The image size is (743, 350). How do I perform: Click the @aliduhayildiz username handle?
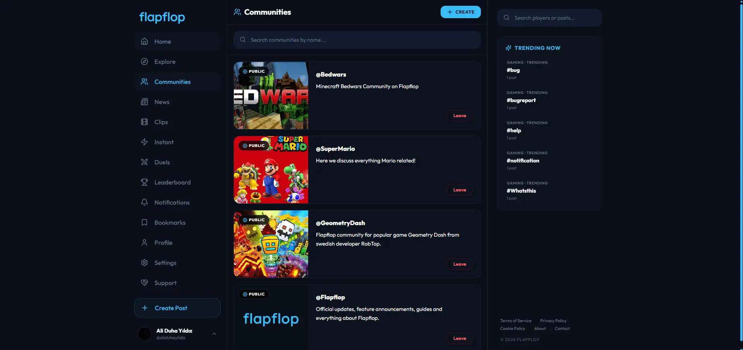click(x=171, y=338)
